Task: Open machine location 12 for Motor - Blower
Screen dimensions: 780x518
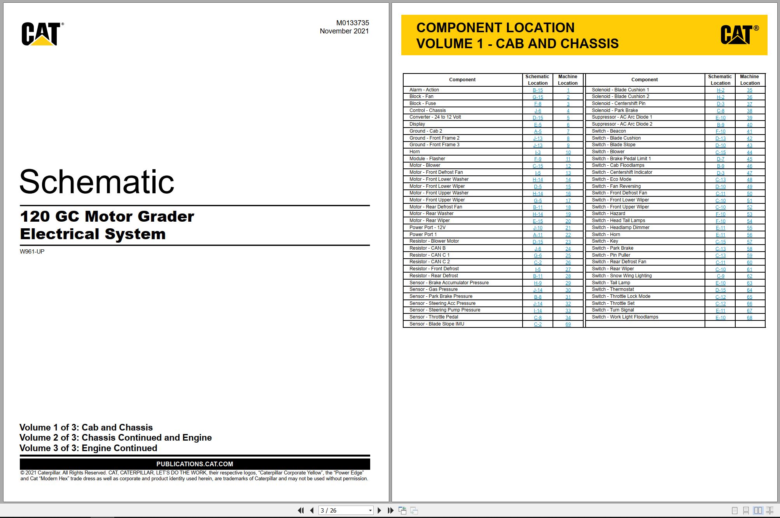Action: [568, 166]
